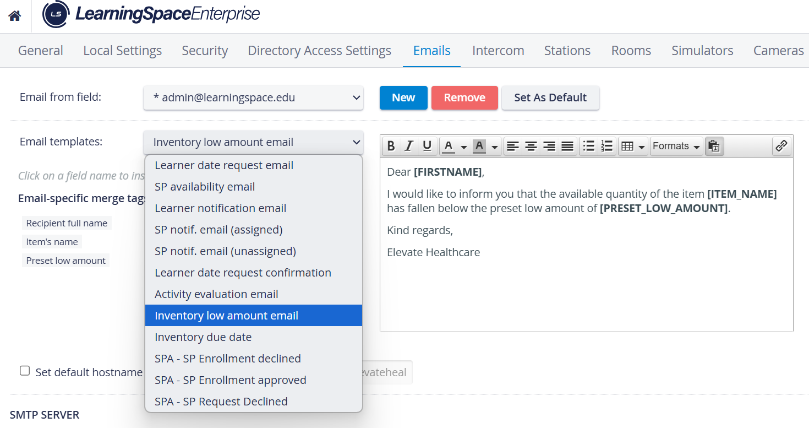This screenshot has width=809, height=428.
Task: Choose Inventory due date template
Action: (x=254, y=337)
